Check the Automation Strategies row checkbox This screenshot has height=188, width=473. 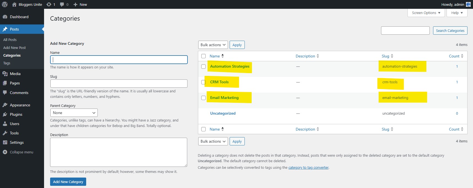point(203,67)
